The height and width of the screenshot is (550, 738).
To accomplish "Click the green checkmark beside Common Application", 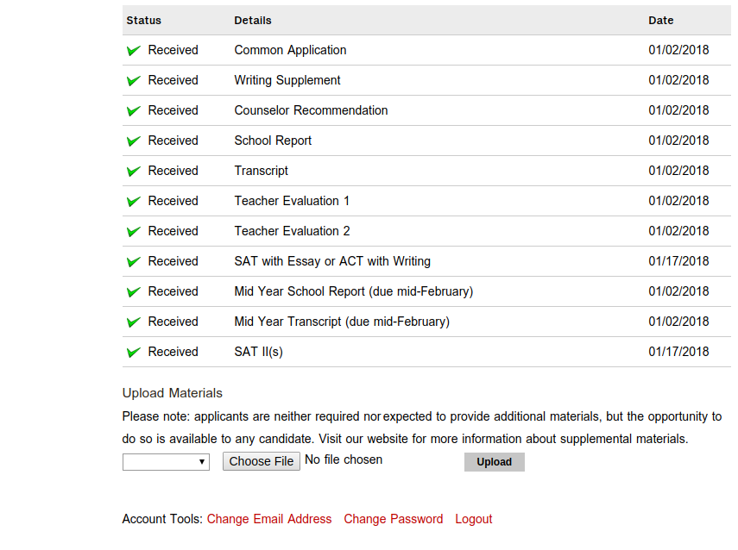I will point(134,50).
